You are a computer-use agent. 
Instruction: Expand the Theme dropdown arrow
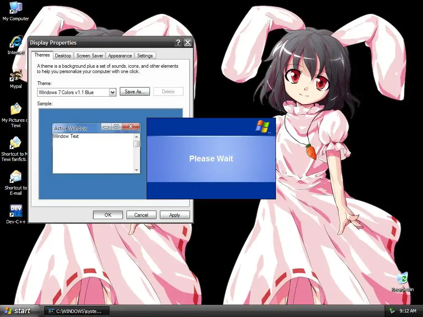coord(112,92)
